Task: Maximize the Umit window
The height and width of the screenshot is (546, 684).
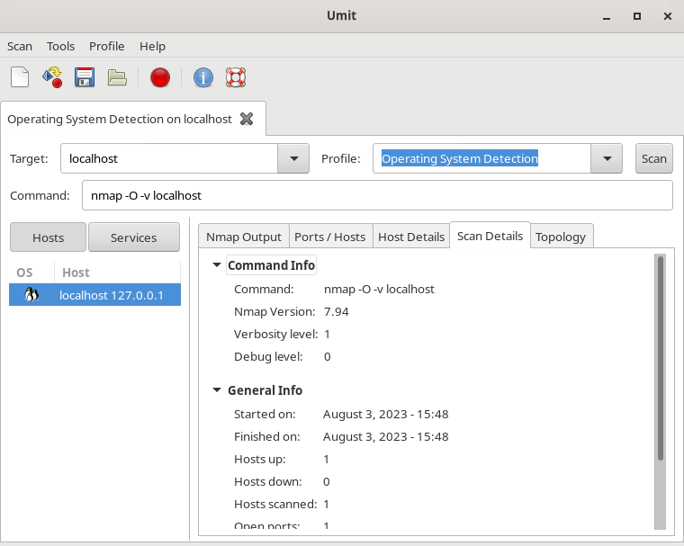Action: (637, 16)
